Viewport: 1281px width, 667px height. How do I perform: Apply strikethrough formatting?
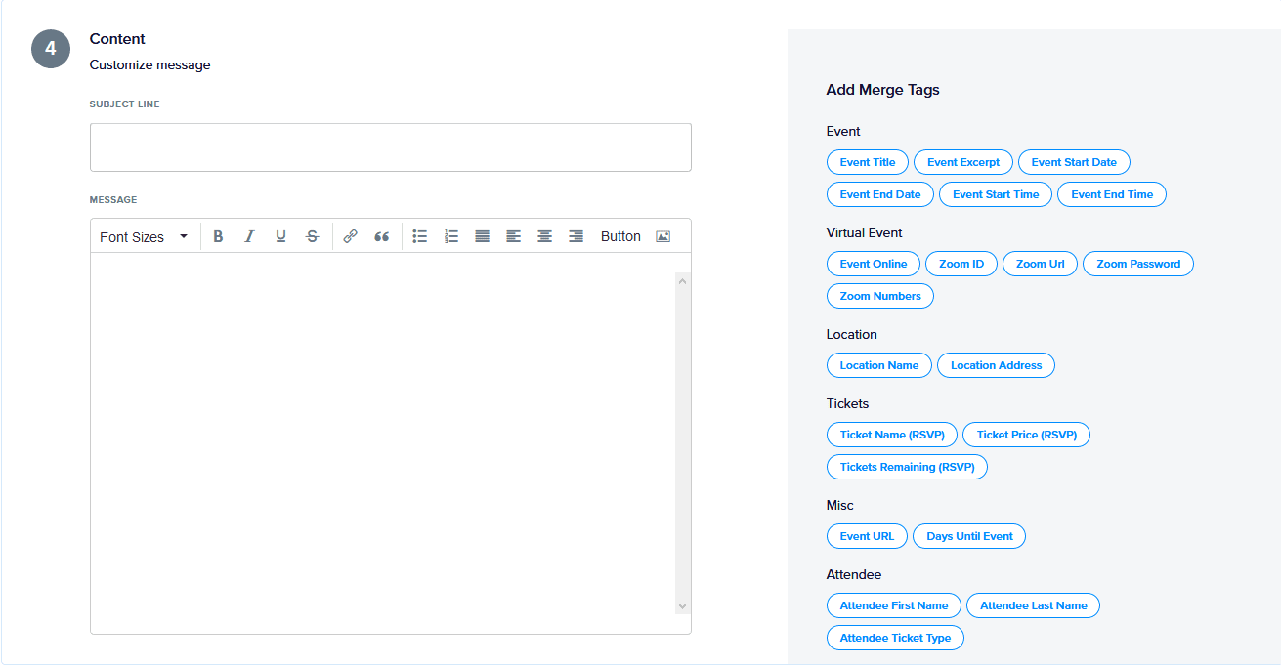pyautogui.click(x=312, y=235)
